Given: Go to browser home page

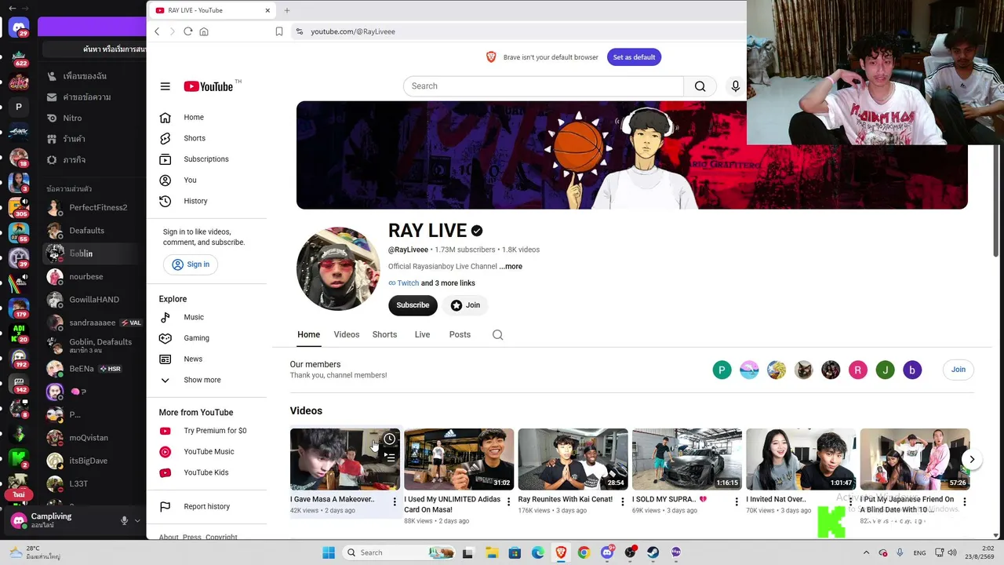Looking at the screenshot, I should coord(204,31).
